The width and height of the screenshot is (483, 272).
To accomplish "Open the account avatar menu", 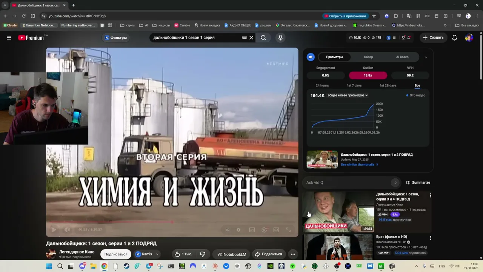I will click(469, 38).
